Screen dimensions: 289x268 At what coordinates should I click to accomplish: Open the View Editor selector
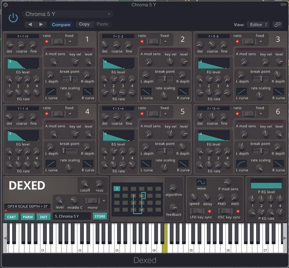(x=257, y=25)
